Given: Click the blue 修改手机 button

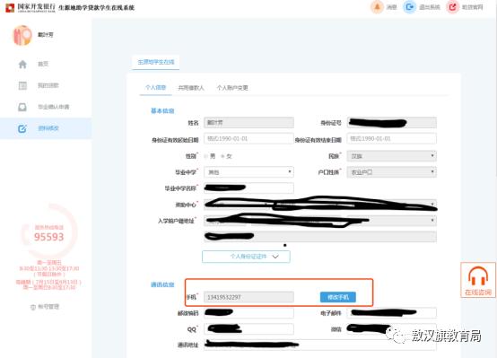Looking at the screenshot, I should (338, 297).
